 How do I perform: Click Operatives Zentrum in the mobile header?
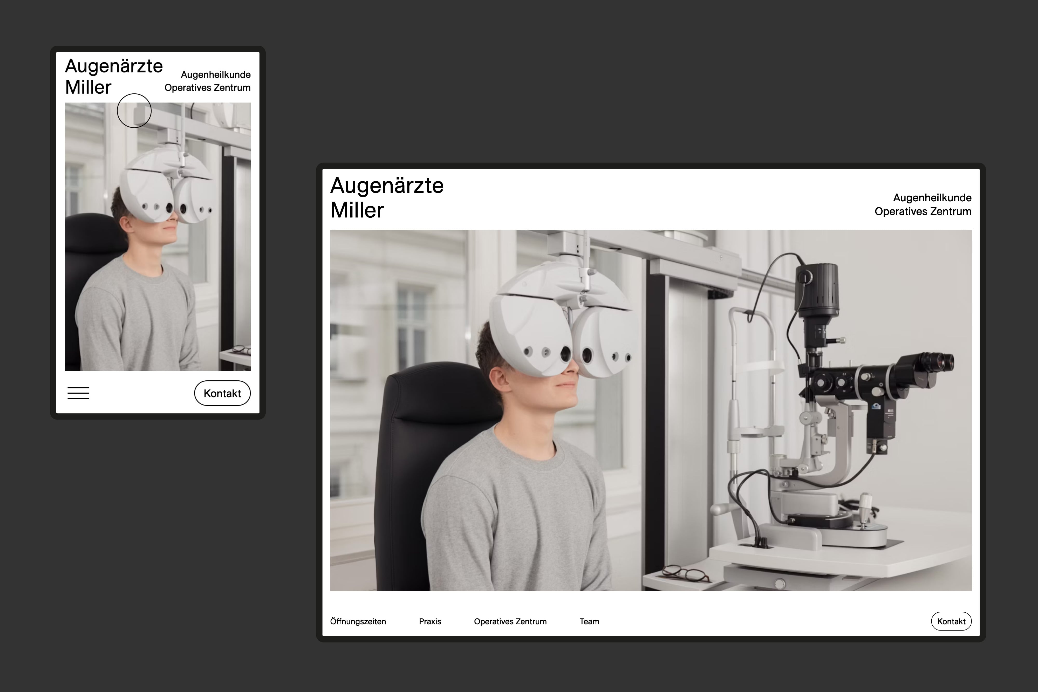(207, 88)
